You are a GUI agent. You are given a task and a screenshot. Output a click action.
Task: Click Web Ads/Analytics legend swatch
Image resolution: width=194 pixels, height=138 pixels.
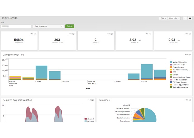pos(171,87)
